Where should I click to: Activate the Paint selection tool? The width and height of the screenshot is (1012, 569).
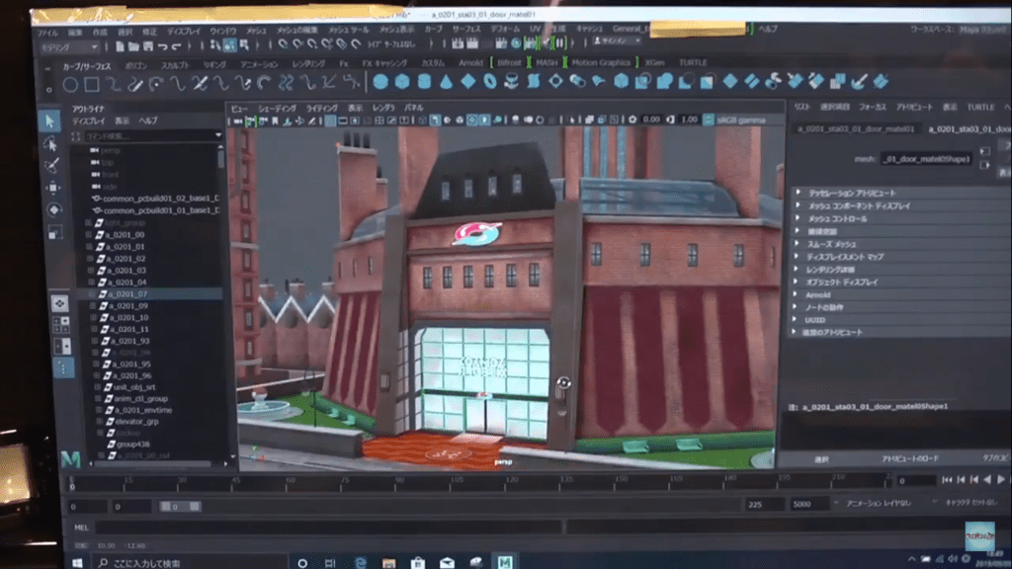51,165
